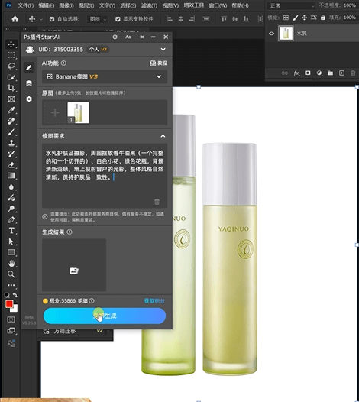This screenshot has width=359, height=402.
Task: Select the Crop tool
Action: point(11,88)
